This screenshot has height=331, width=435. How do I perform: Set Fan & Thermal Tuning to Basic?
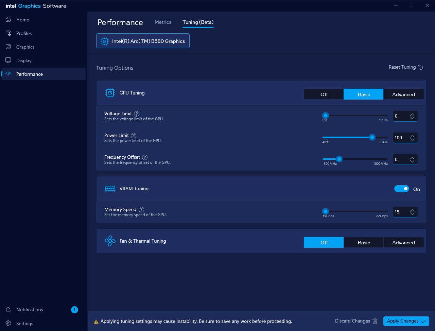364,243
